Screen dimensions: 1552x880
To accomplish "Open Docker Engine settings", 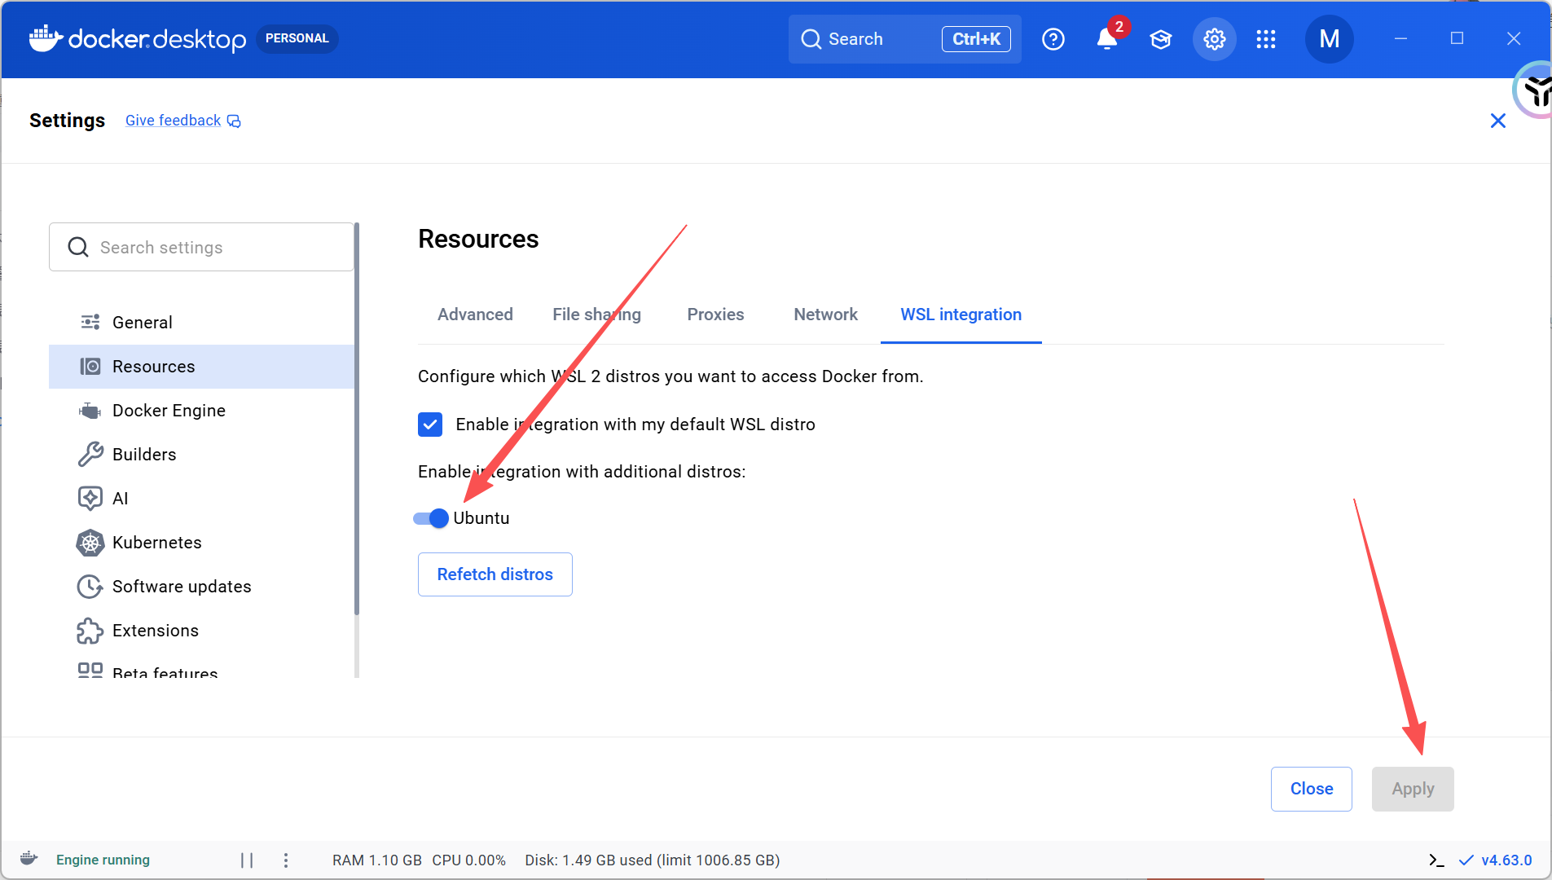I will pos(201,411).
